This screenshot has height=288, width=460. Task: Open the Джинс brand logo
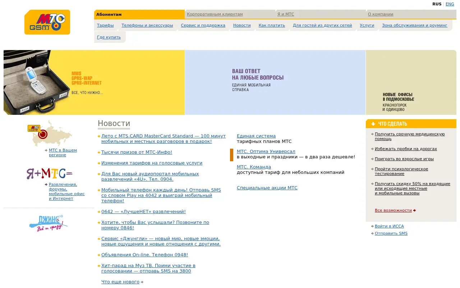tap(48, 223)
